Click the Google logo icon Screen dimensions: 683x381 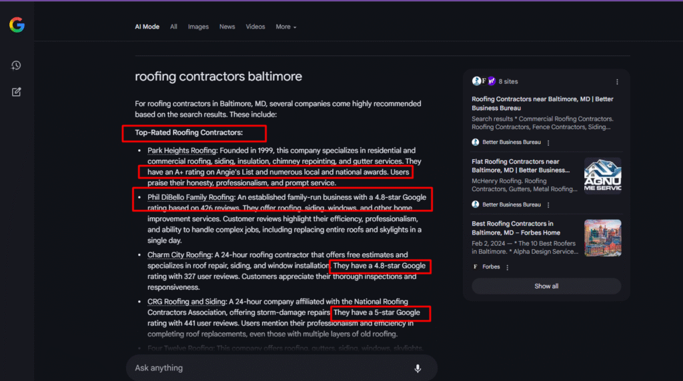(17, 25)
